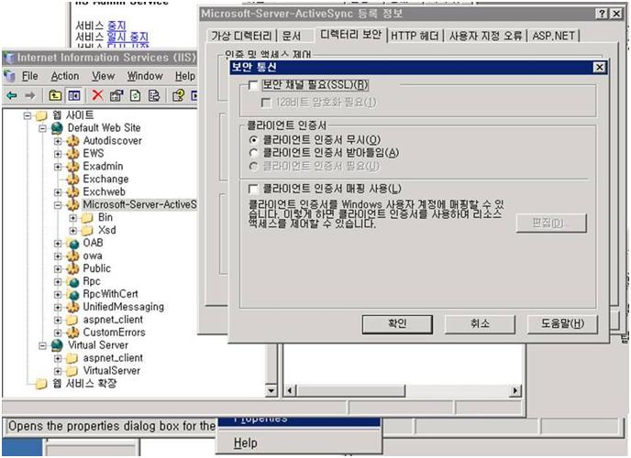Screen dimensions: 631x458
Task: Select the Bin folder icon
Action: pos(87,218)
